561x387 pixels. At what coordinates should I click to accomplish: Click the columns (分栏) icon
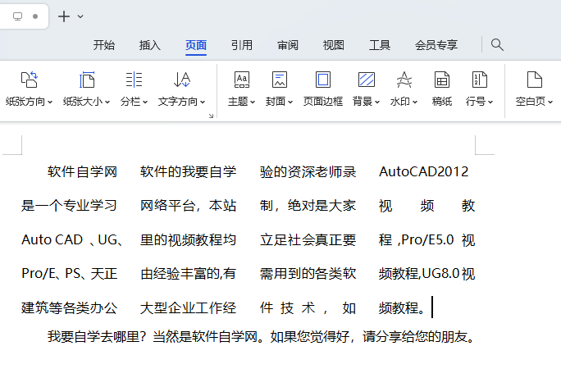135,80
